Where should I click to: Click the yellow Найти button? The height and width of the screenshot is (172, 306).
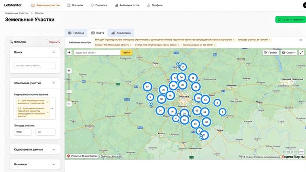(126, 53)
